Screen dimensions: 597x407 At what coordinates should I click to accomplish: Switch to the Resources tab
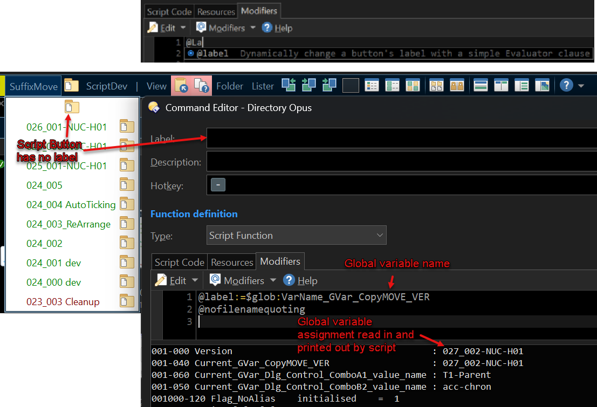232,262
